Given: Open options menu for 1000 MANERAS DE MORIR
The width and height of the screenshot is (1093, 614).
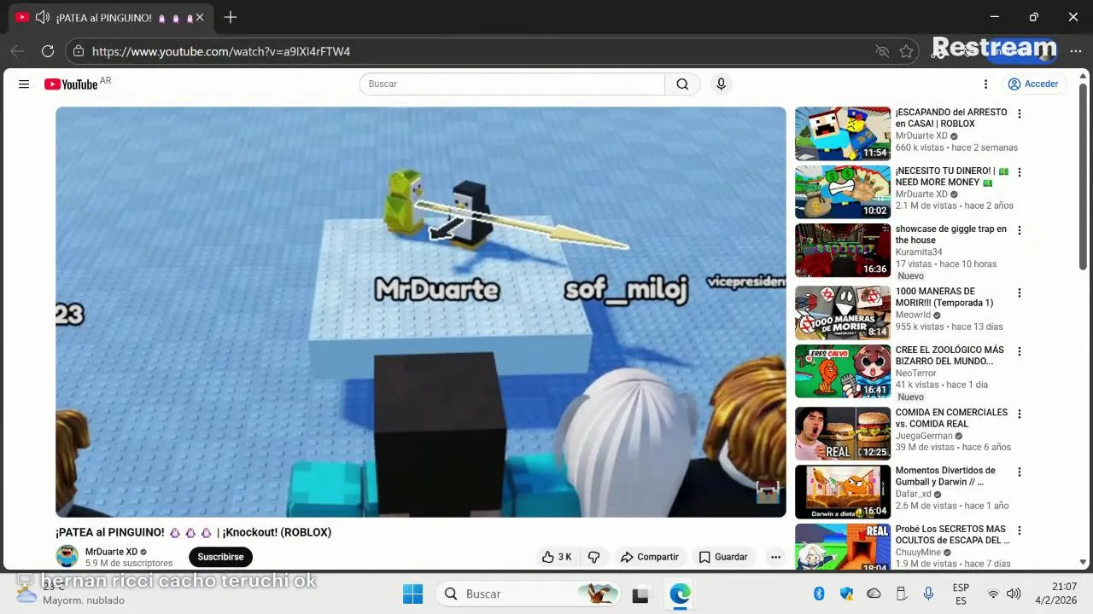Looking at the screenshot, I should point(1019,293).
